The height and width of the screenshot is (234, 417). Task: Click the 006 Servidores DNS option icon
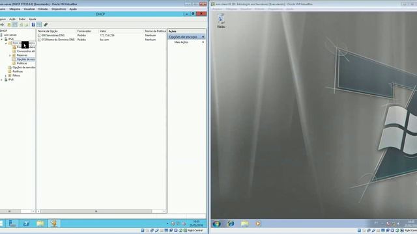39,35
